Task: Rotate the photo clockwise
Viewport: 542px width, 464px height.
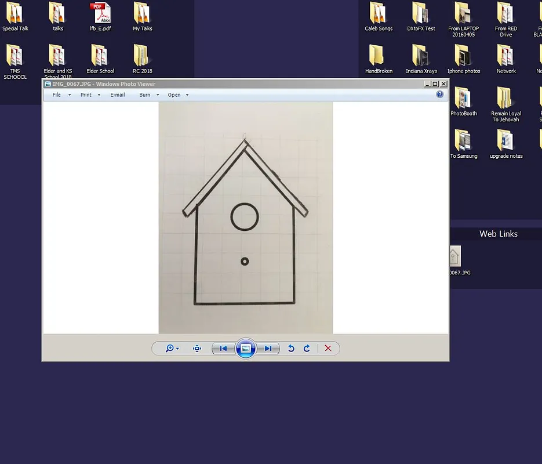Action: (x=307, y=348)
